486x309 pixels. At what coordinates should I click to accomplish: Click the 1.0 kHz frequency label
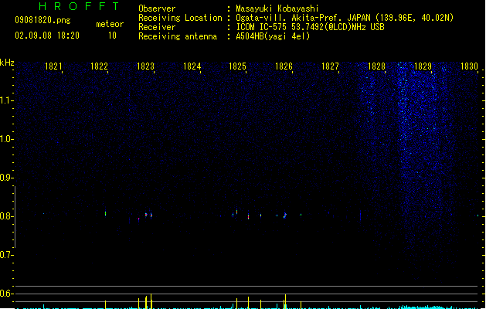tap(7, 139)
